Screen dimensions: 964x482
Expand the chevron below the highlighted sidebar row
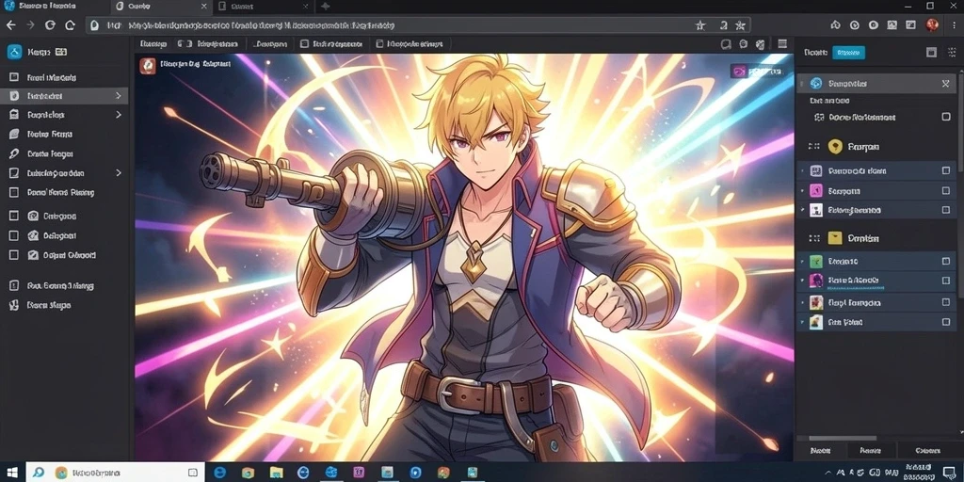click(118, 115)
